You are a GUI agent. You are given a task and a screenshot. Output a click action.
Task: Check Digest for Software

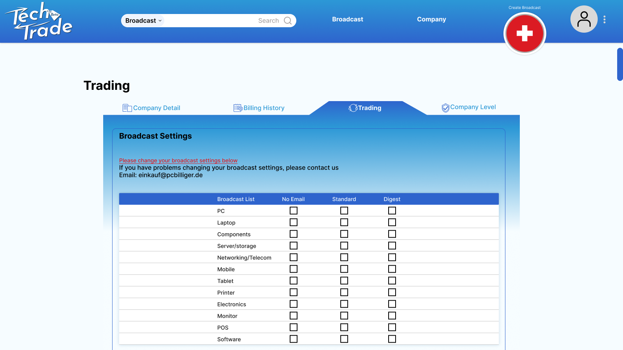tap(392, 339)
